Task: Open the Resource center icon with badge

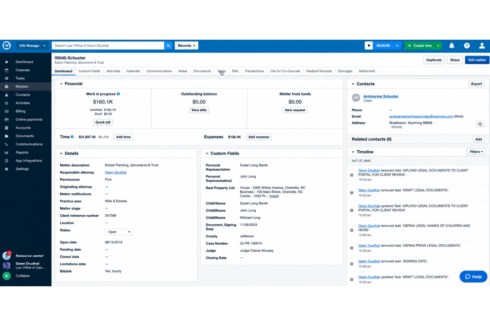Action: pyautogui.click(x=7, y=255)
